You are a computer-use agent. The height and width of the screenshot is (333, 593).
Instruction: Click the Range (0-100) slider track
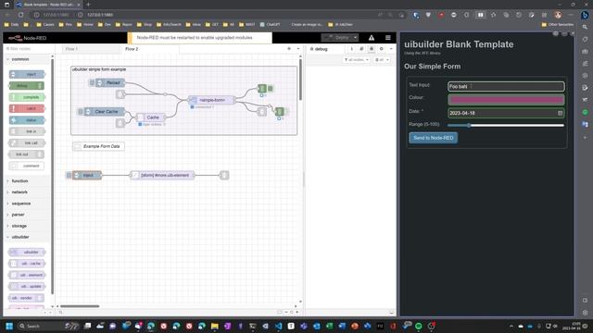(506, 126)
